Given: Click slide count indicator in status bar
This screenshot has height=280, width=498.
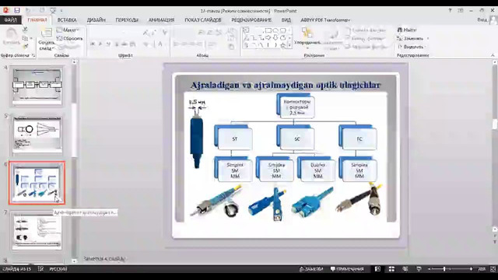Looking at the screenshot, I should pos(16,269).
